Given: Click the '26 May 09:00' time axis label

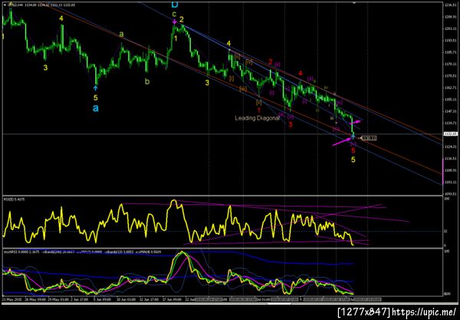Looking at the screenshot, I should tap(35, 300).
